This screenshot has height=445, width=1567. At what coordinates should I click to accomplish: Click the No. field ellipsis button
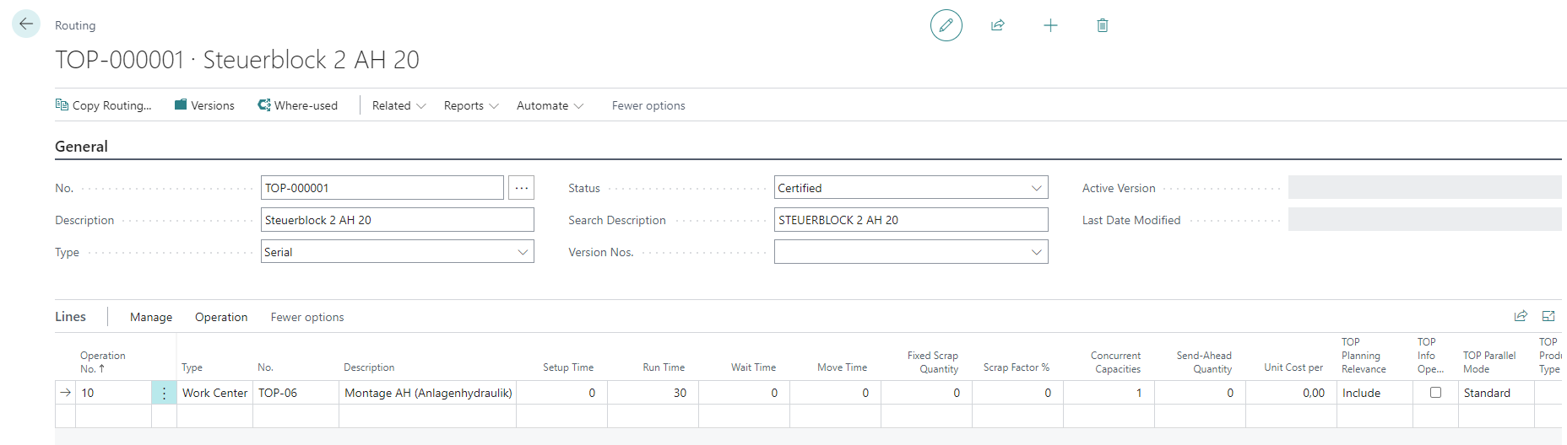521,188
